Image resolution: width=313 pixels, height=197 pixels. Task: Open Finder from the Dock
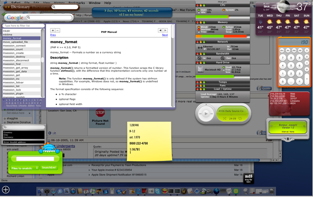(x=41, y=191)
